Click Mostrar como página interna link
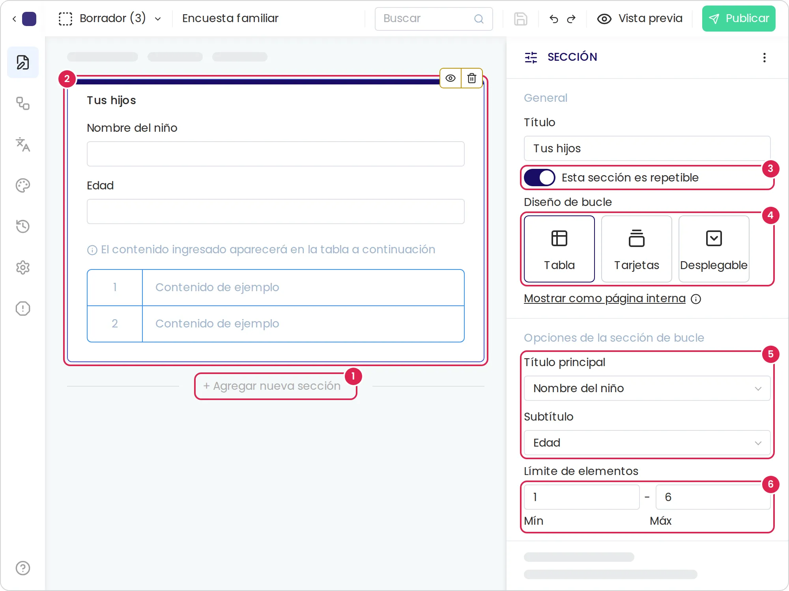Viewport: 789px width, 591px height. 605,298
